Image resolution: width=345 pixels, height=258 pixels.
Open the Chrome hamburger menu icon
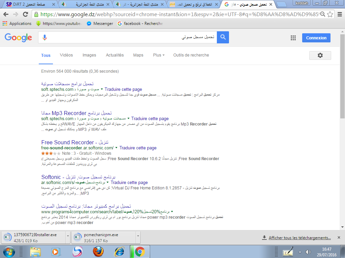pos(340,14)
